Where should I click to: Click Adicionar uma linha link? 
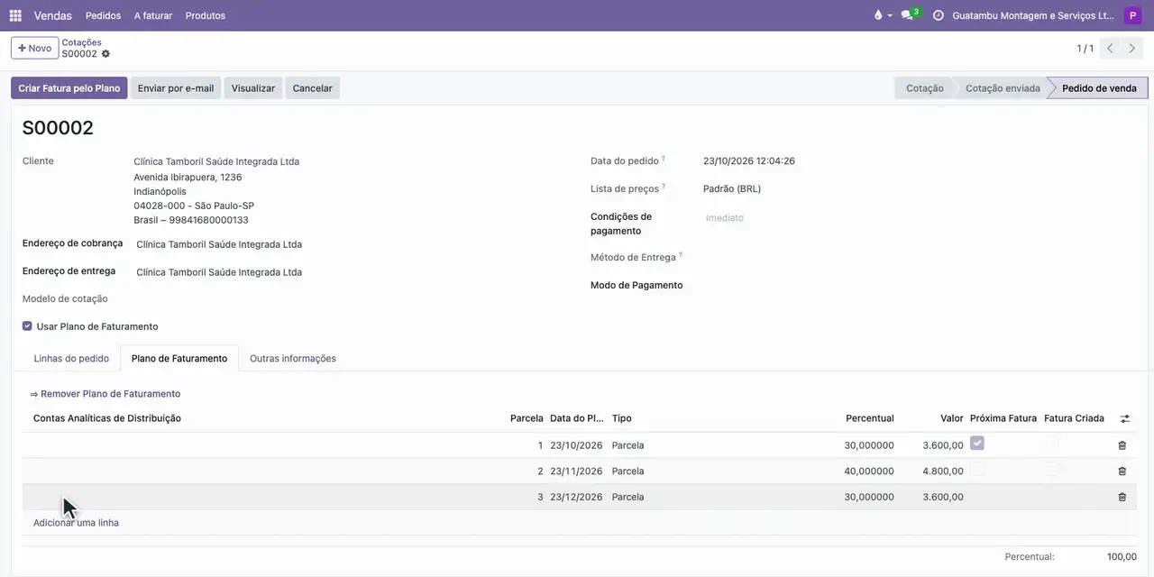(x=76, y=523)
